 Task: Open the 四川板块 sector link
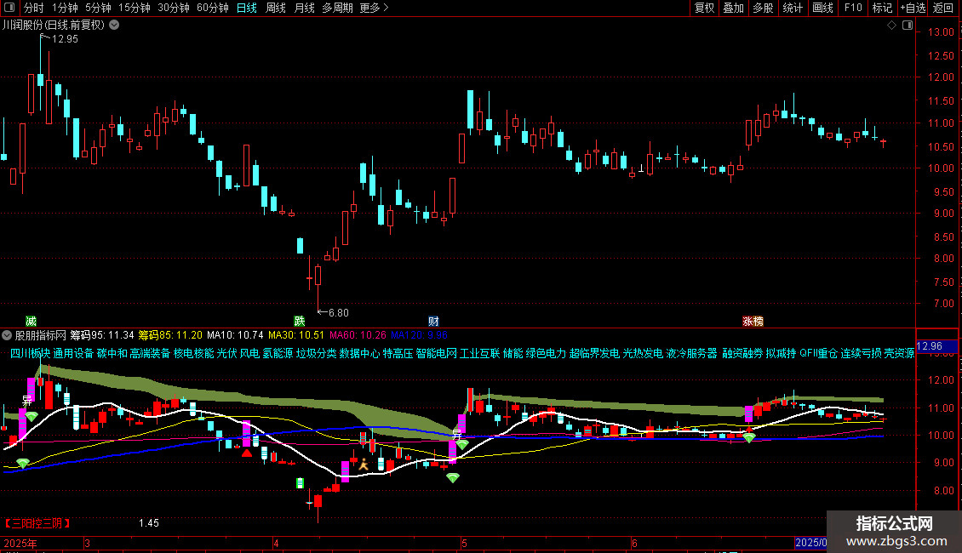pyautogui.click(x=30, y=353)
